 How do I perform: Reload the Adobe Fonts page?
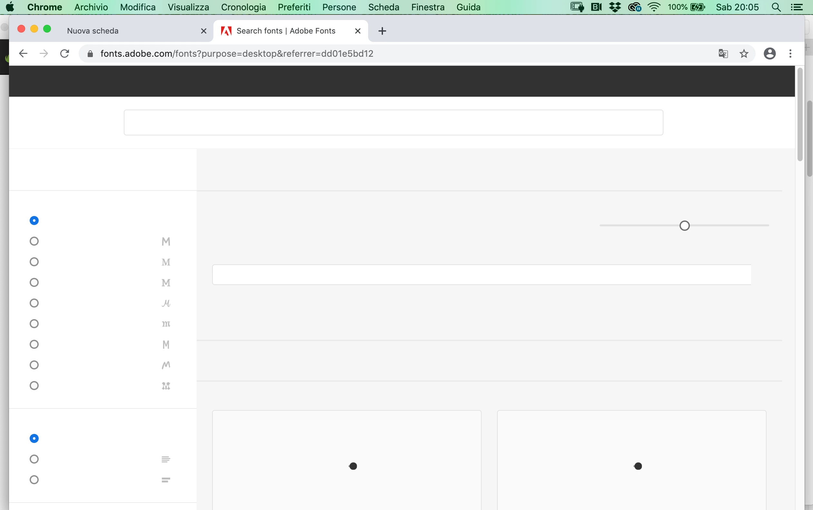click(64, 54)
